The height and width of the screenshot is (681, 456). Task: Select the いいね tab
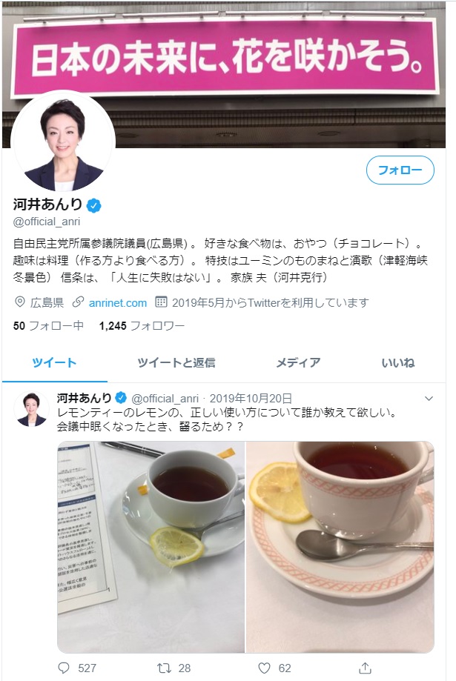click(397, 362)
